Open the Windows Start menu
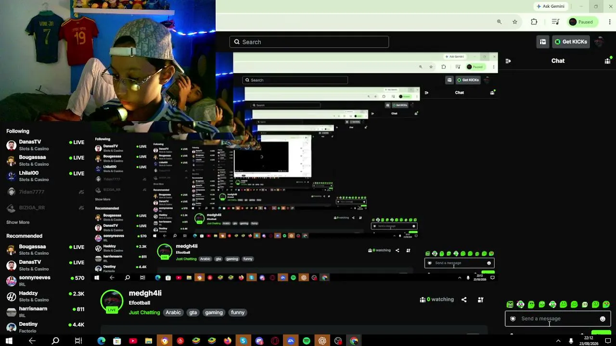 tap(9, 341)
